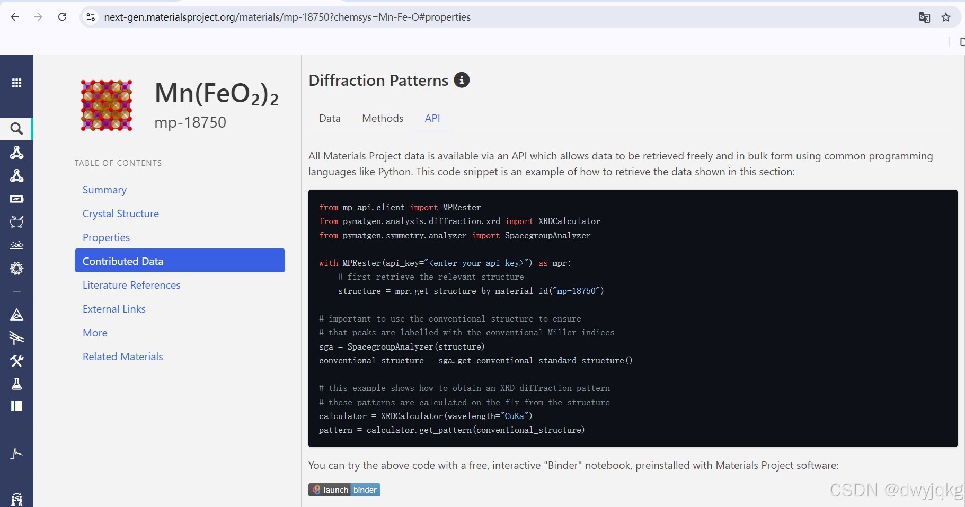
Task: Launch the Binder notebook
Action: pos(344,490)
